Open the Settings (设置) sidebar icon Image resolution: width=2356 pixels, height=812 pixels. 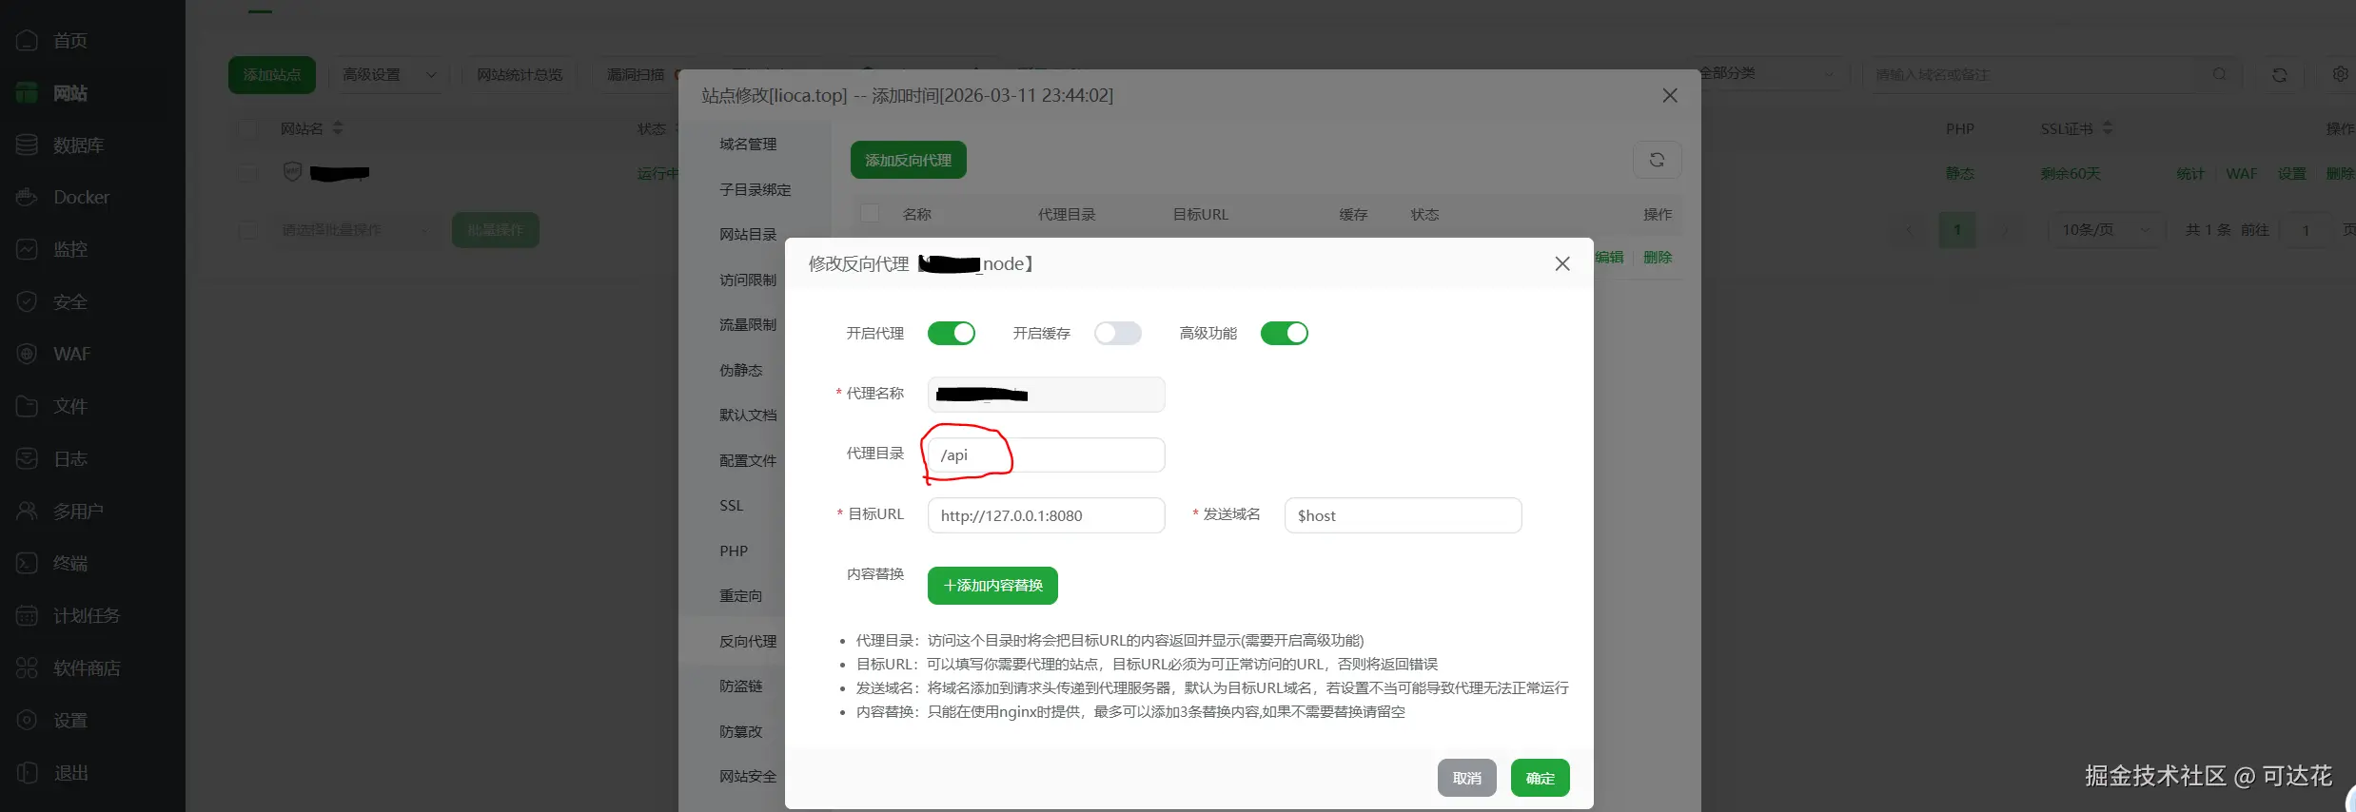pos(27,721)
